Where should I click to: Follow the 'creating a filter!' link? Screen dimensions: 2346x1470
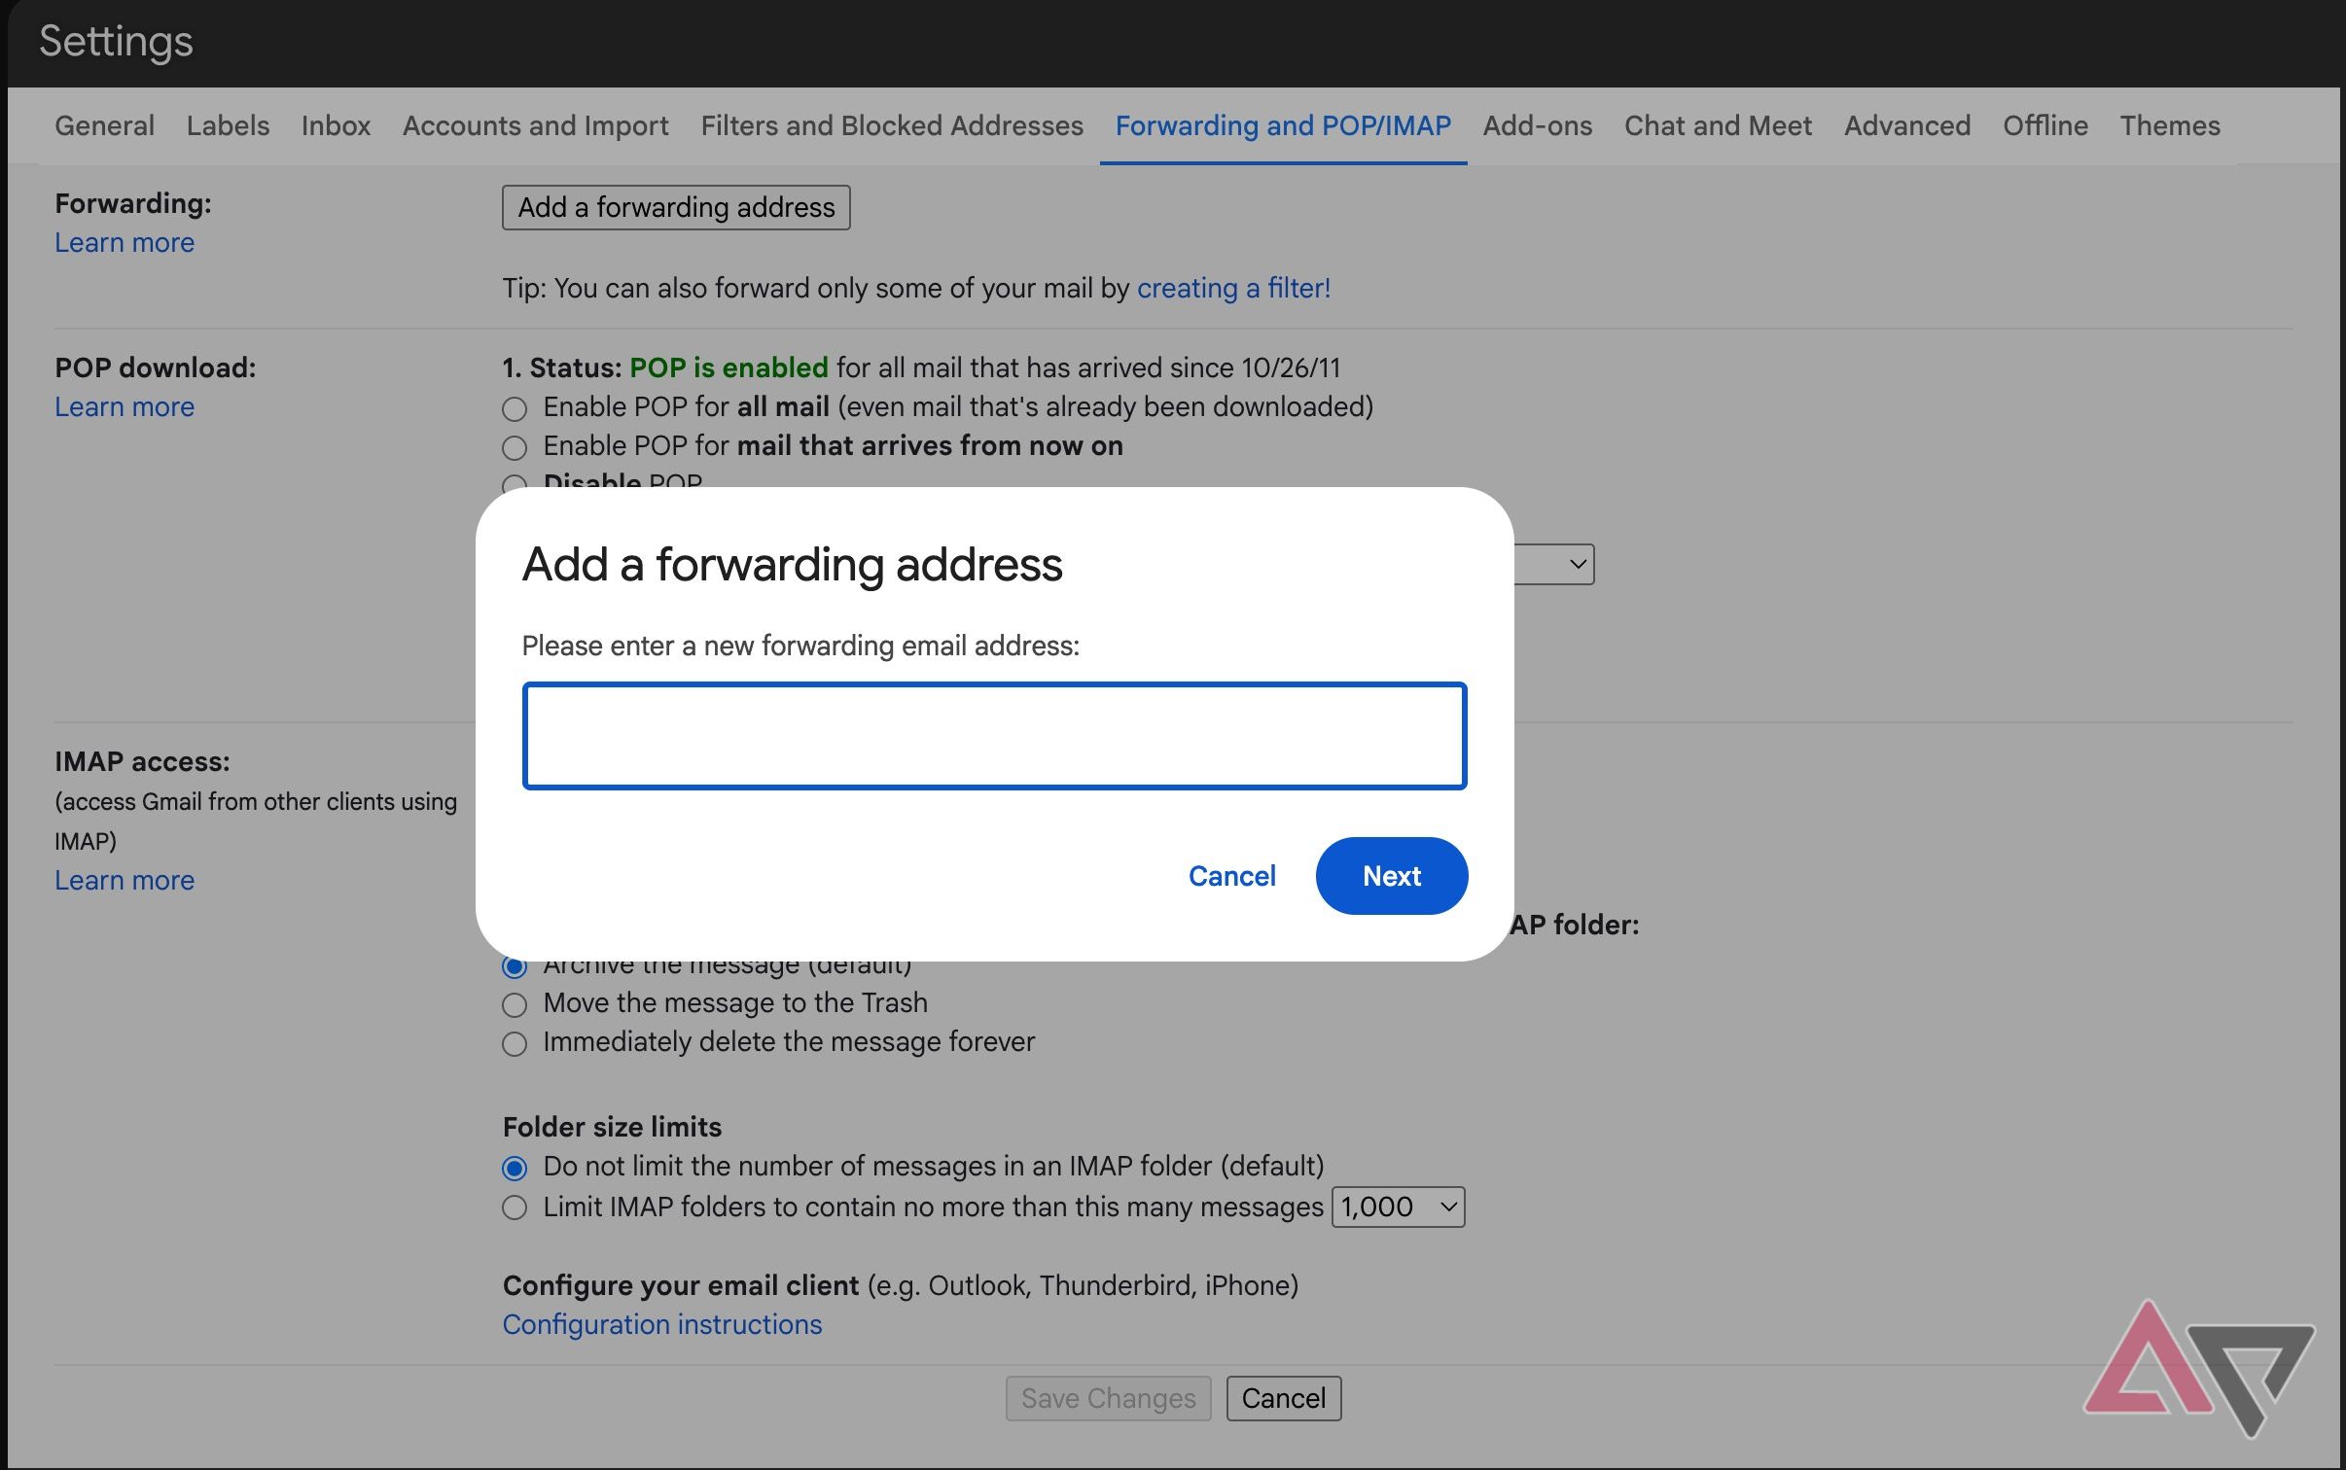pos(1233,288)
